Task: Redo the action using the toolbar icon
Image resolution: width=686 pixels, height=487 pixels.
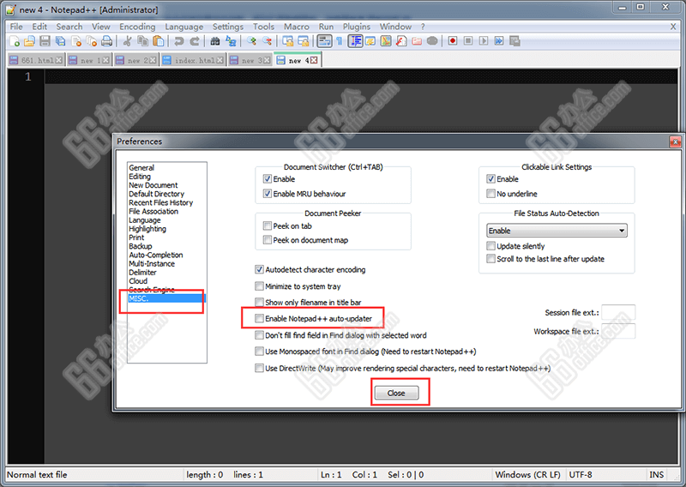Action: click(x=195, y=41)
